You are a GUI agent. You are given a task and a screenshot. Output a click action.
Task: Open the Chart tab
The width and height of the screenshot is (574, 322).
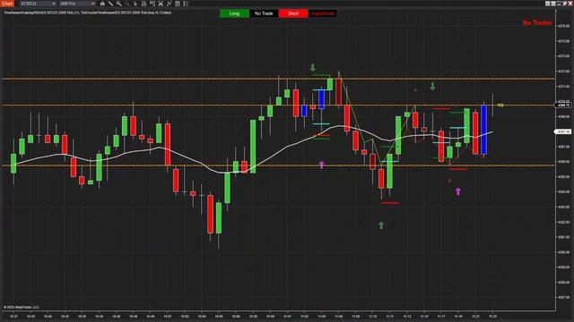tap(7, 4)
